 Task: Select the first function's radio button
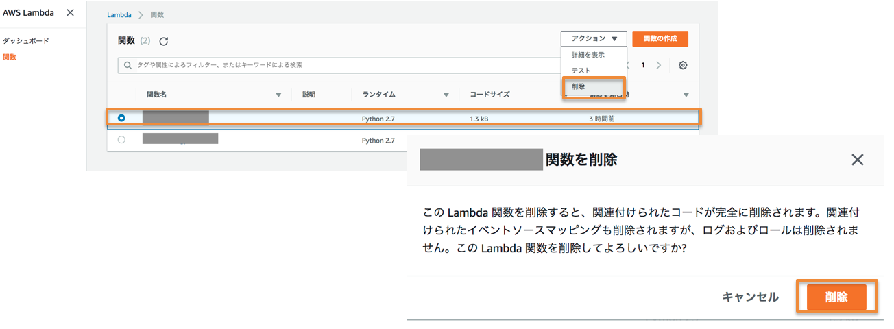[x=121, y=118]
